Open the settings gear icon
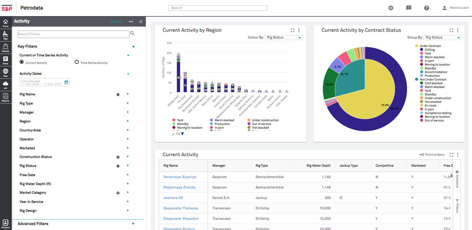 point(391,8)
